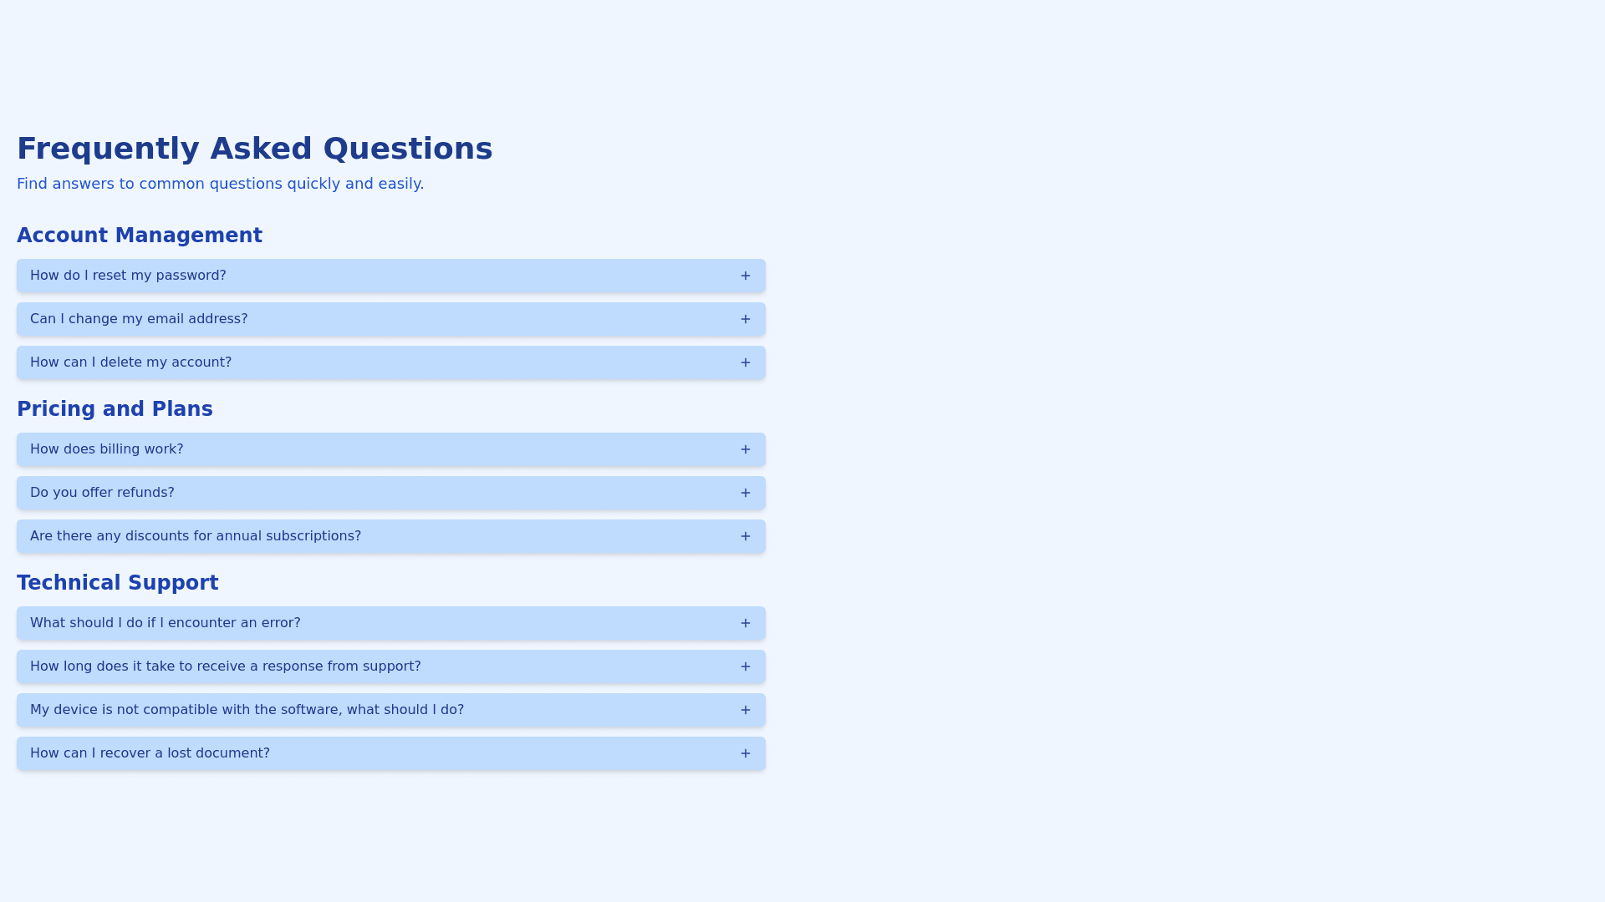Expand "Can I change my email address?"

click(x=139, y=319)
